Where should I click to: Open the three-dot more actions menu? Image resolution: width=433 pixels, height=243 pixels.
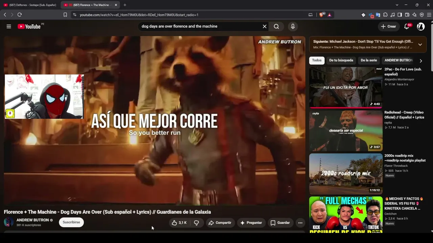[300, 223]
